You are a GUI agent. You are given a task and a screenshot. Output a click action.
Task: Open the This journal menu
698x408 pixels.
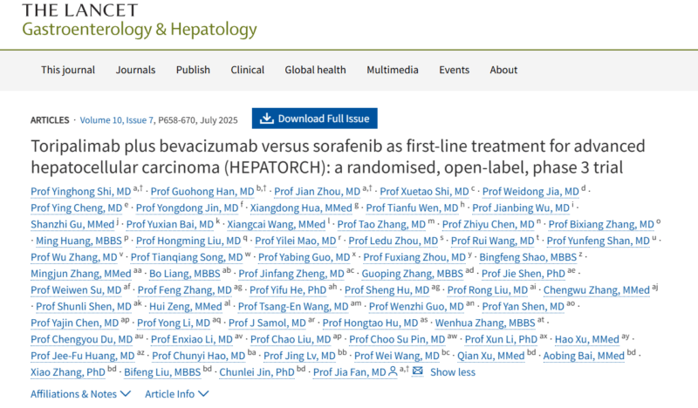tap(68, 70)
